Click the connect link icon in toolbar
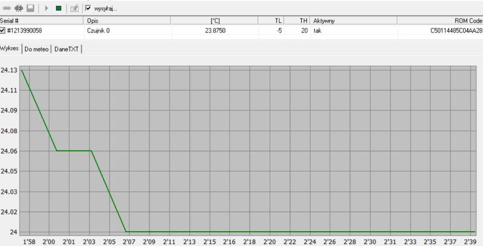 click(7, 8)
